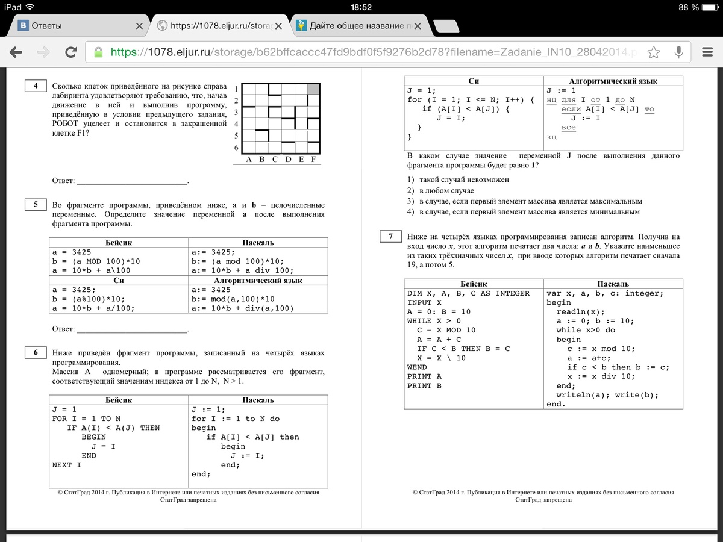Image resolution: width=723 pixels, height=542 pixels.
Task: Click the shaded F1 cell in the maze
Action: click(x=313, y=89)
